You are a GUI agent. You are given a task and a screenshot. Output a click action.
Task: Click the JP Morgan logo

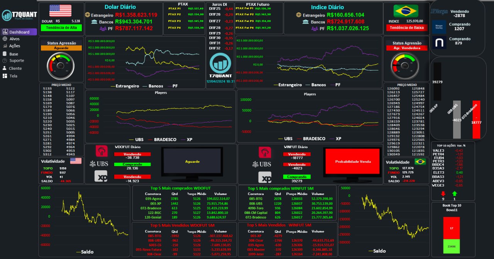coord(439,12)
